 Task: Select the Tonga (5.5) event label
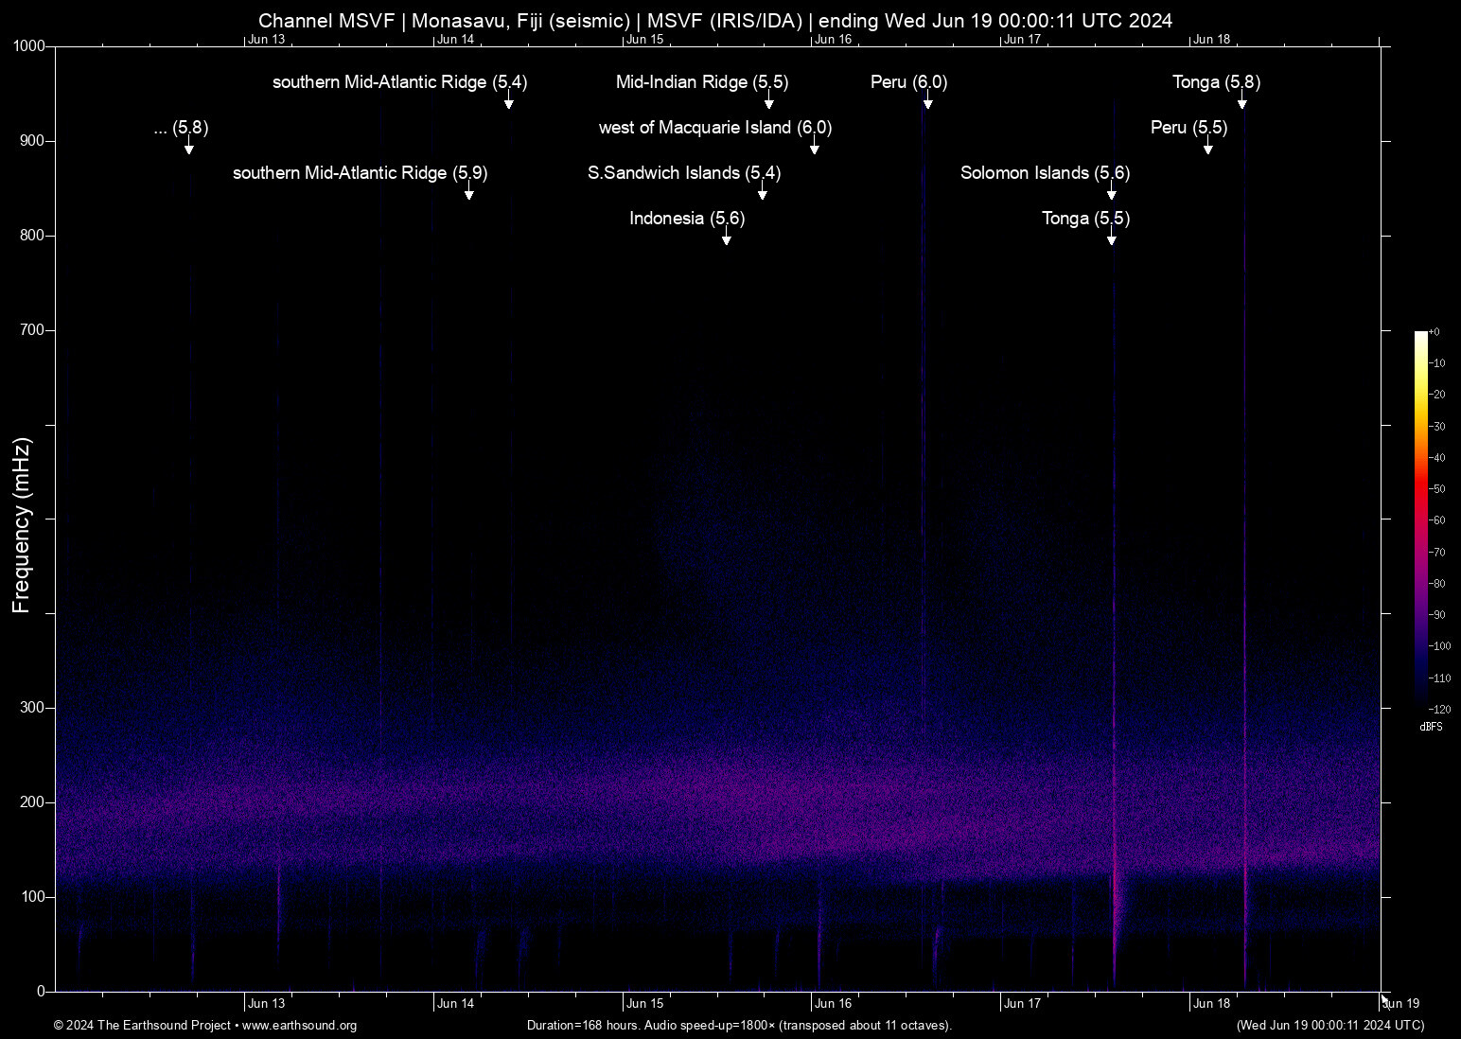point(1085,219)
